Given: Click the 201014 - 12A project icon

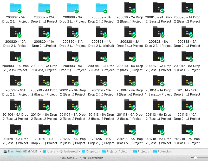Looking at the screenshot, I should click(x=187, y=80).
